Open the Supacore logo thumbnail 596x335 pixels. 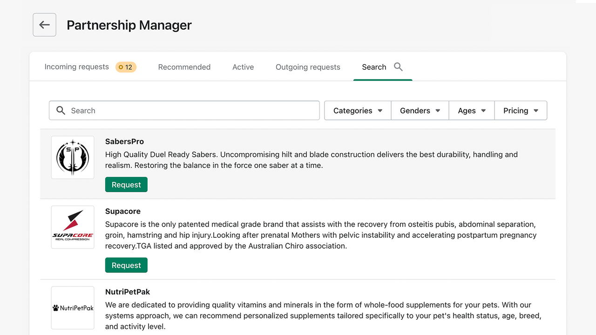tap(73, 227)
